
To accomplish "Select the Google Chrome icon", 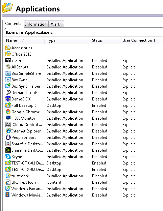I will pyautogui.click(x=8, y=112).
